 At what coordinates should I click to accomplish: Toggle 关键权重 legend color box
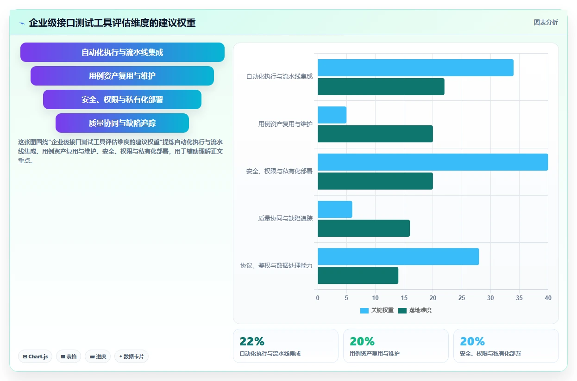coord(364,311)
